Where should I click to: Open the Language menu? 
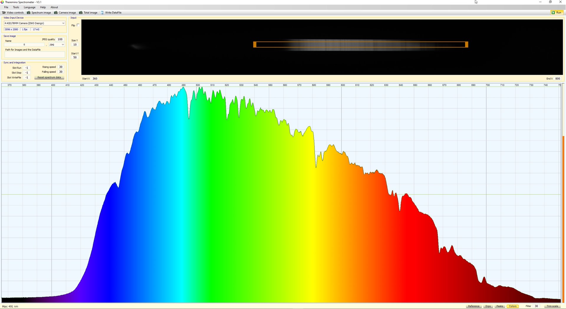[x=29, y=7]
